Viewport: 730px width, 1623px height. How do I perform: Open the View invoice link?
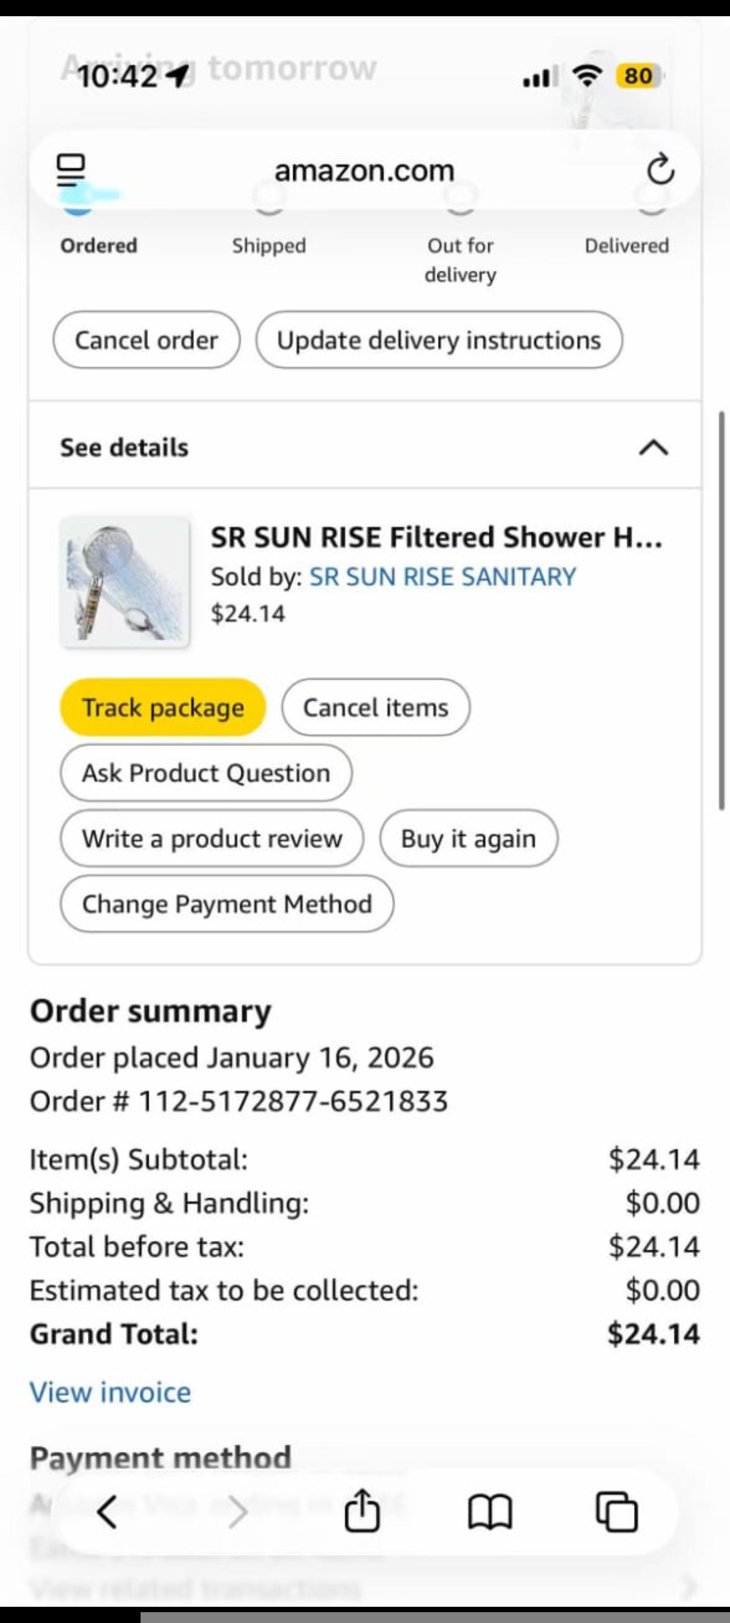pyautogui.click(x=110, y=1392)
